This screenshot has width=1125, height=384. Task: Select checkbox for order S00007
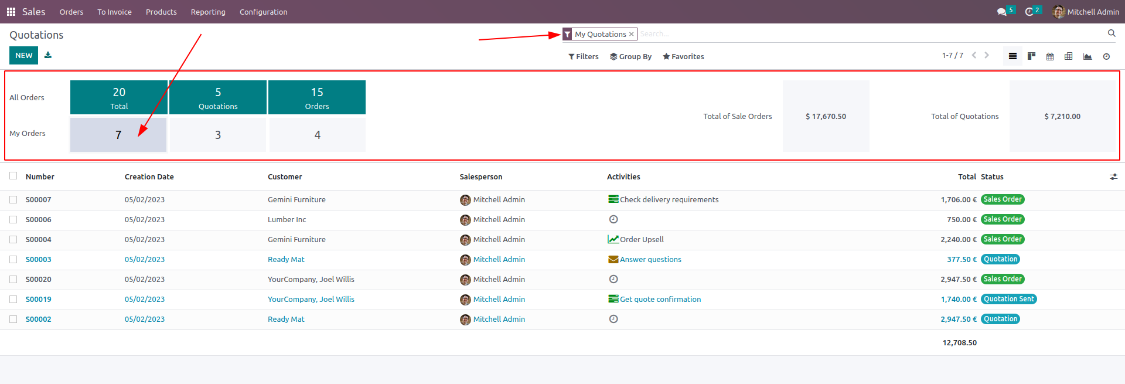click(x=13, y=199)
